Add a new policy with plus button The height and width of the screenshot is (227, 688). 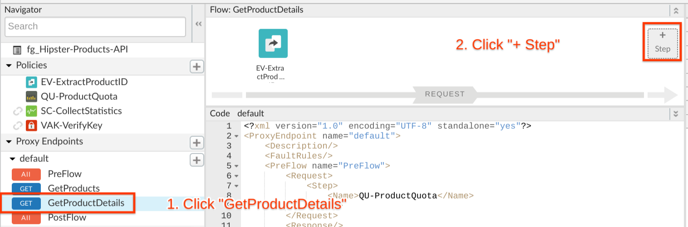[x=196, y=67]
